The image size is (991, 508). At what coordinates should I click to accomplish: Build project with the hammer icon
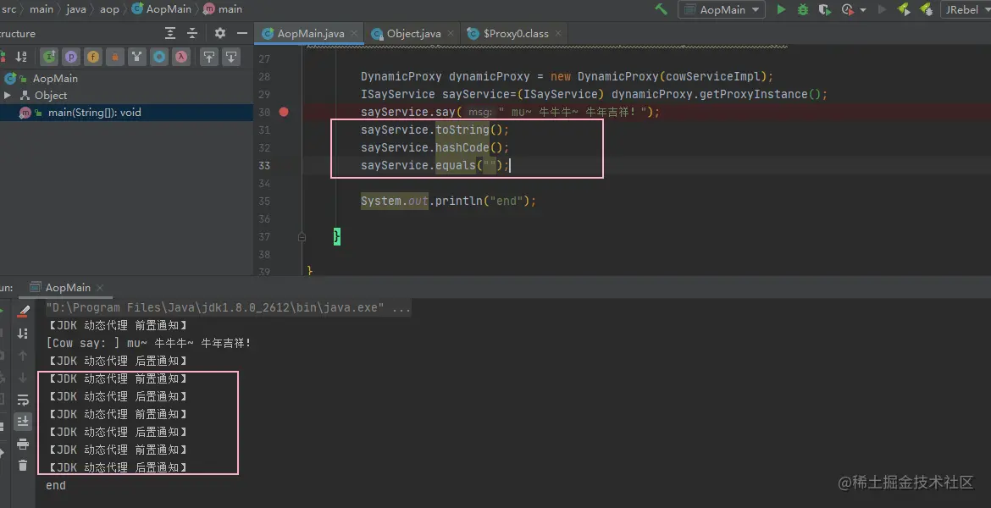coord(661,9)
